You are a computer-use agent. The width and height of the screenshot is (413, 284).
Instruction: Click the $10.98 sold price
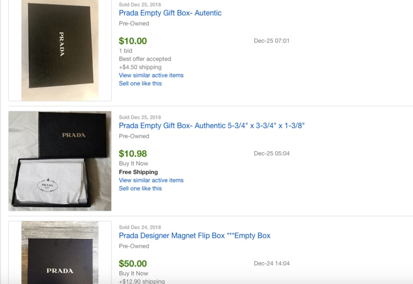click(x=133, y=154)
